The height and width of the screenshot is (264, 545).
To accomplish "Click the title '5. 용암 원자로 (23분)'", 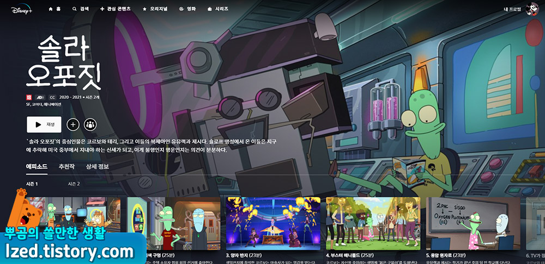I will click(x=446, y=255).
